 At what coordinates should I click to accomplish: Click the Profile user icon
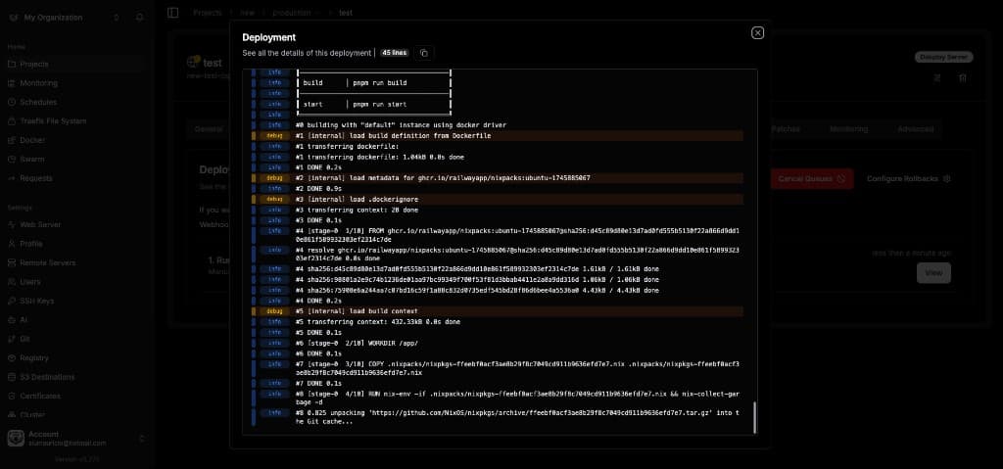12,244
